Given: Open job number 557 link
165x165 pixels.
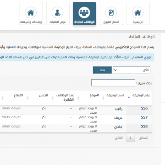Looking at the screenshot, I should coord(144,117).
